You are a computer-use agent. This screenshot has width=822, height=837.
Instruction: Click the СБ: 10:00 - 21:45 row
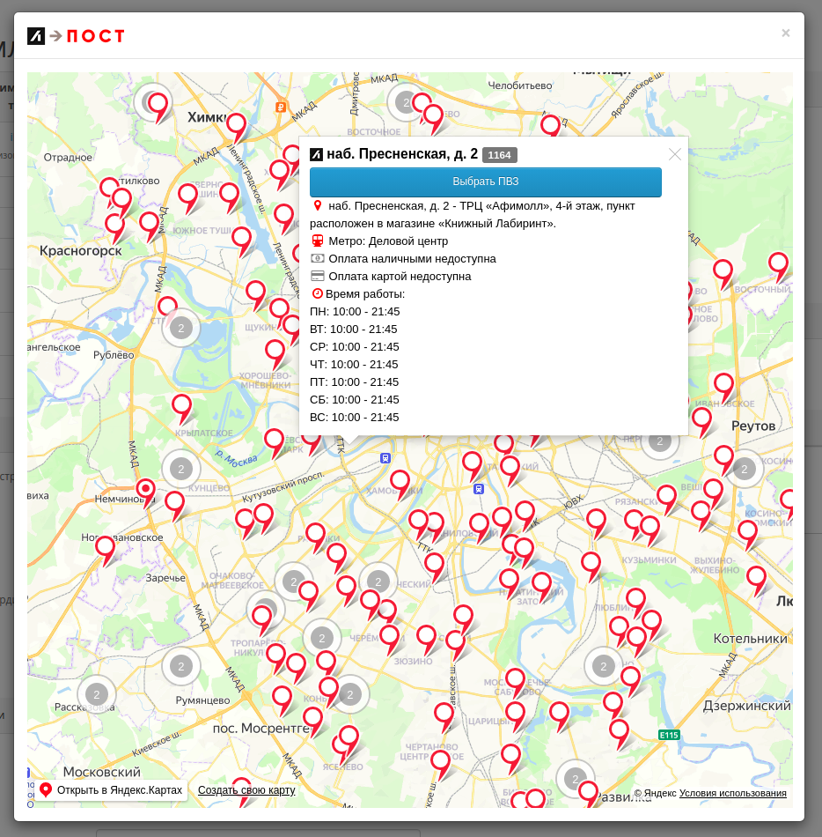[355, 399]
